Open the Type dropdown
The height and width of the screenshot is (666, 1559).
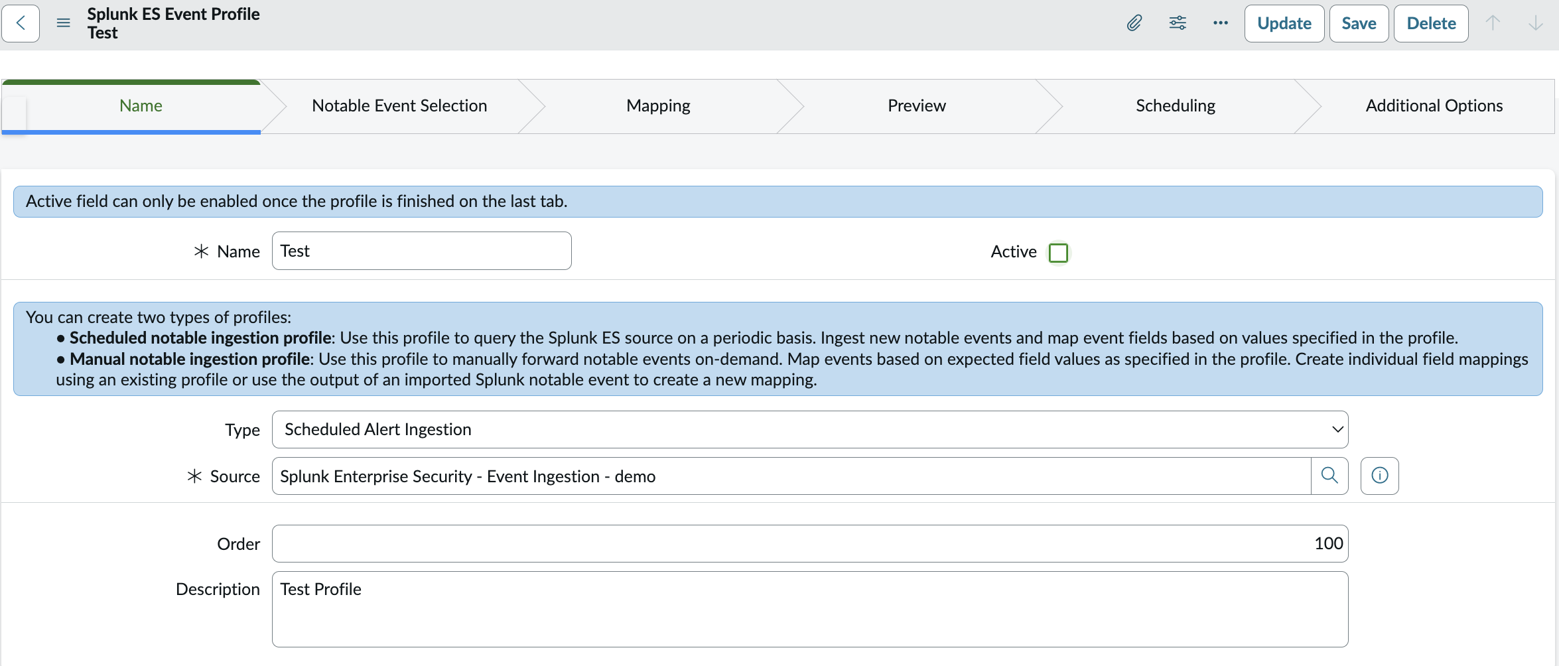click(x=810, y=430)
